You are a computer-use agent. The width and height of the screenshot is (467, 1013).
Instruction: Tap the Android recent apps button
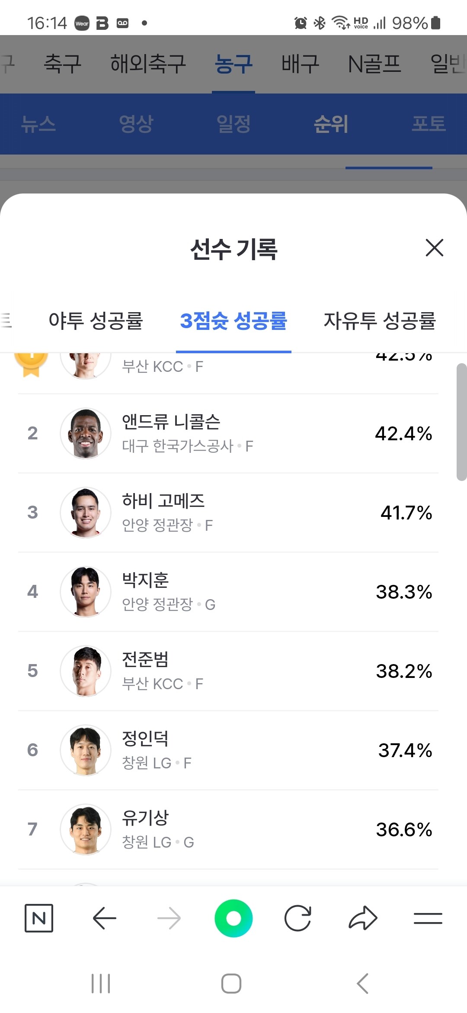(x=101, y=984)
